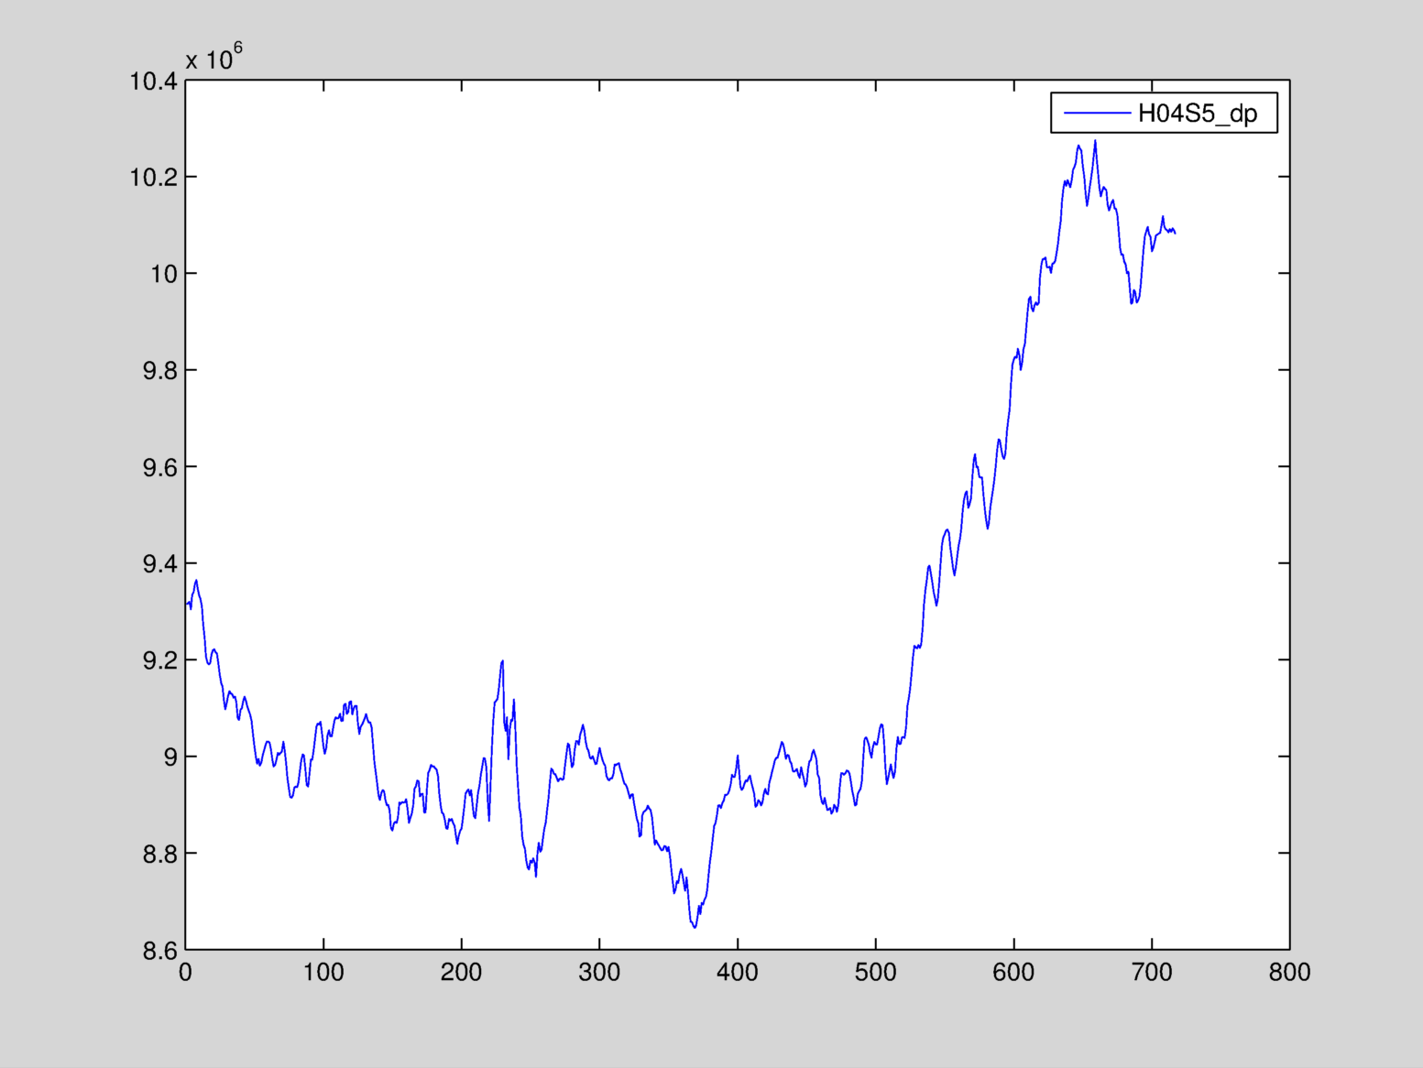Click the y-axis tick label 8.6
This screenshot has width=1423, height=1068.
pyautogui.click(x=159, y=951)
